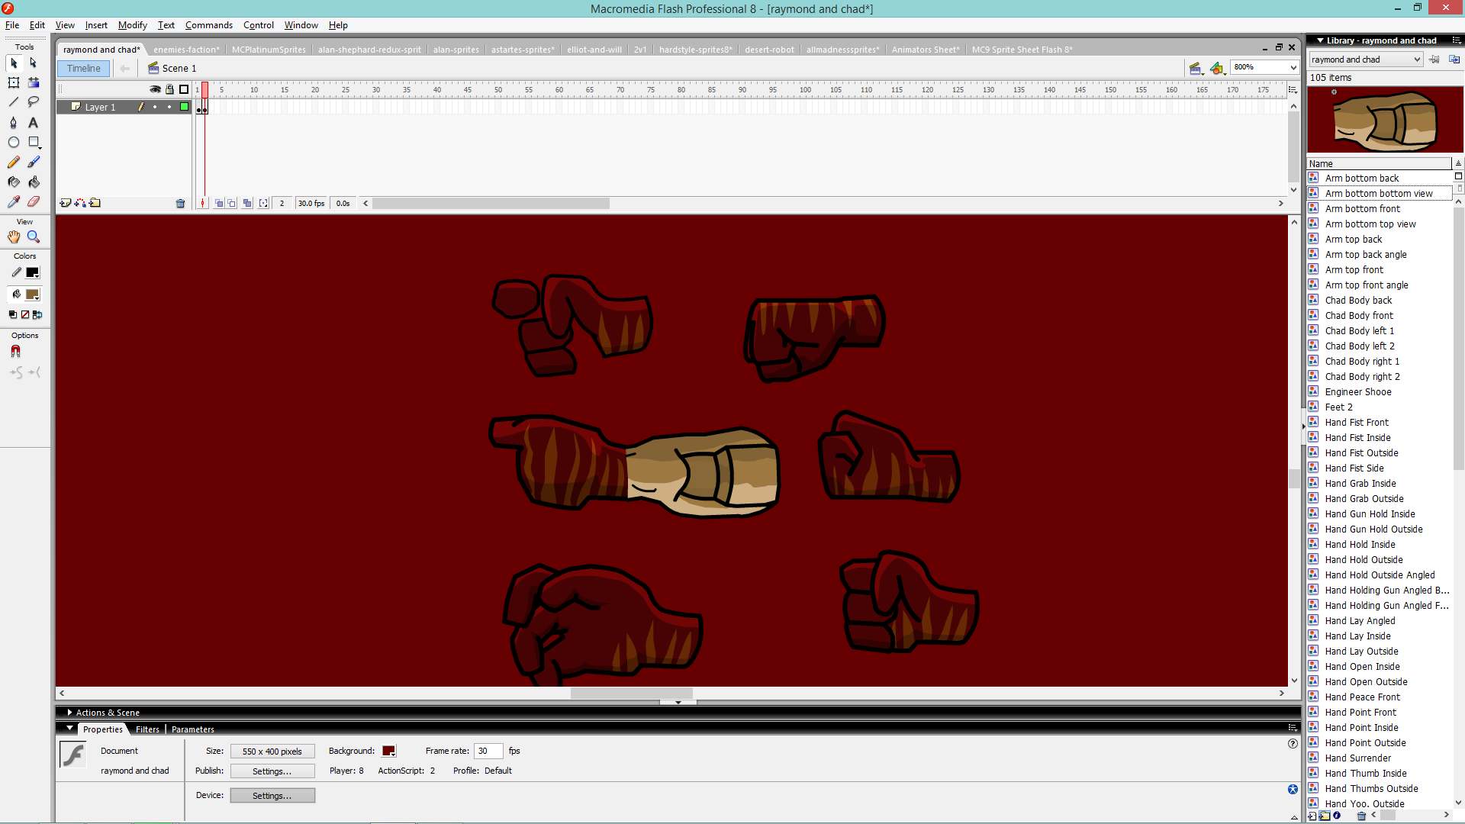Screen dimensions: 1465x824
Task: Click the Device Settings button
Action: (272, 796)
